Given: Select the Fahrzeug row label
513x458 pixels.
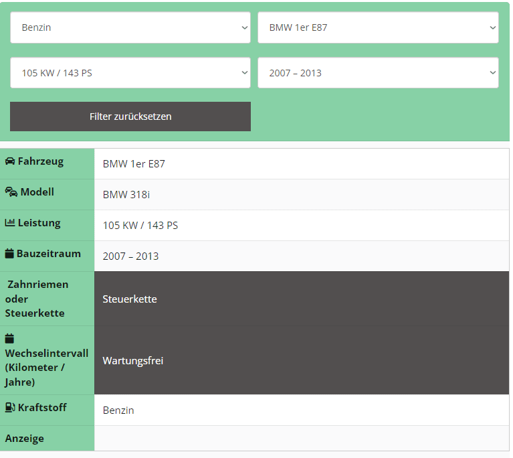Looking at the screenshot, I should pyautogui.click(x=41, y=161).
